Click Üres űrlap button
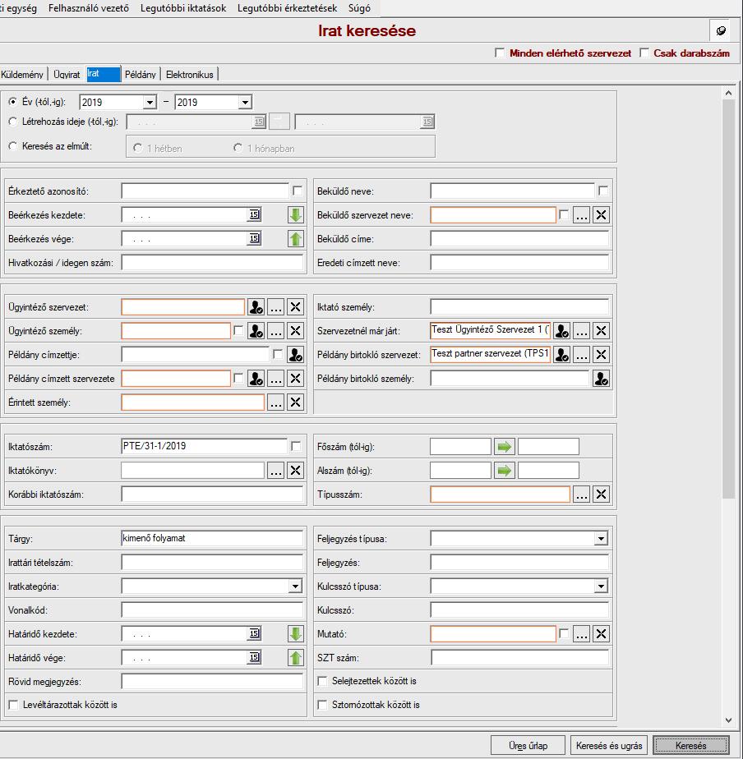743x759 pixels. pyautogui.click(x=528, y=745)
